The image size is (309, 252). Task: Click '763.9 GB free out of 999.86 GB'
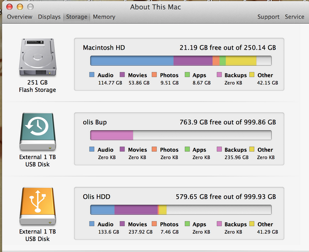[x=227, y=122]
